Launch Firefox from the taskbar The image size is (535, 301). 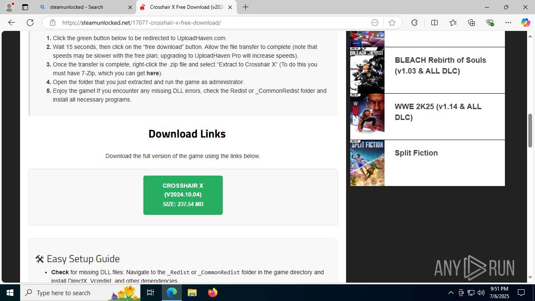tap(212, 293)
